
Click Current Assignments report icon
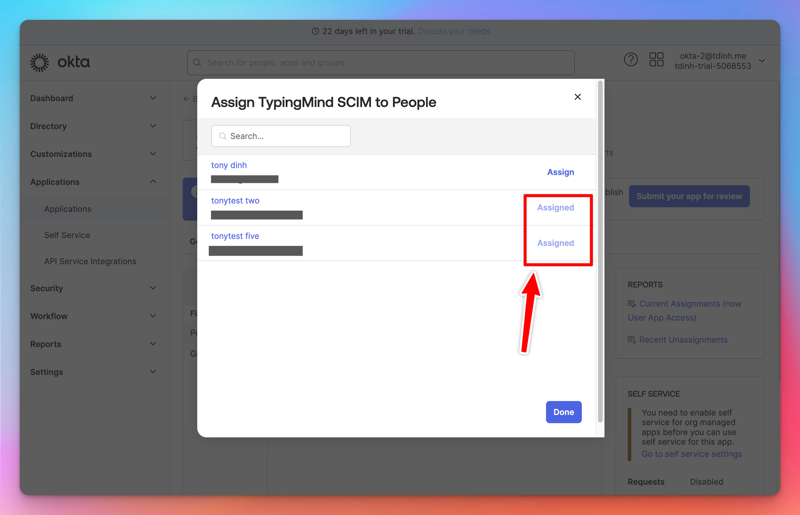[632, 304]
